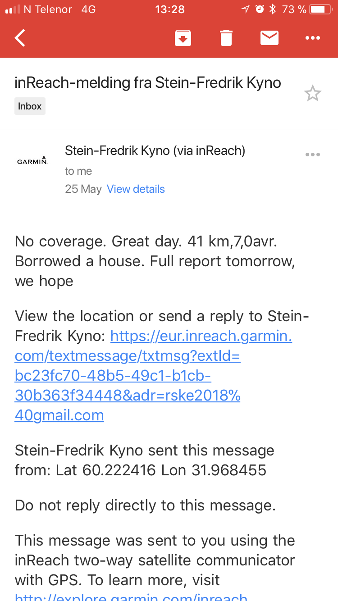The width and height of the screenshot is (338, 601).
Task: Tap the Inbox label tag
Action: [x=30, y=106]
